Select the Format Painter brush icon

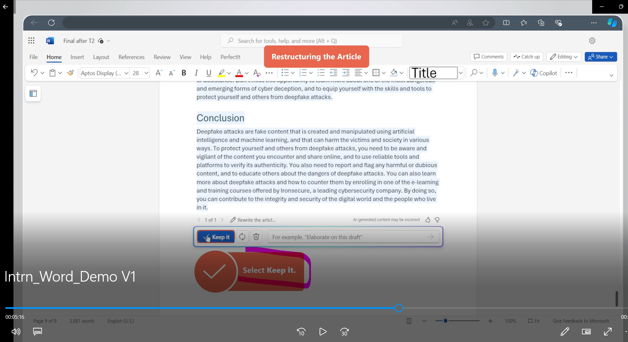coord(71,73)
